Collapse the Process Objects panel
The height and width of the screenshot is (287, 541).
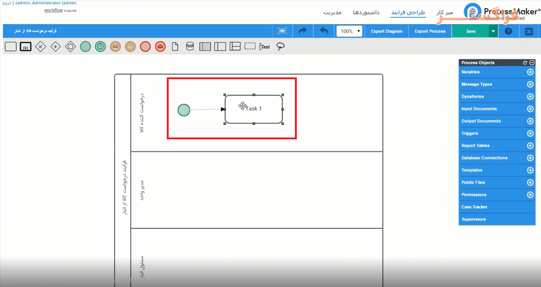[532, 63]
